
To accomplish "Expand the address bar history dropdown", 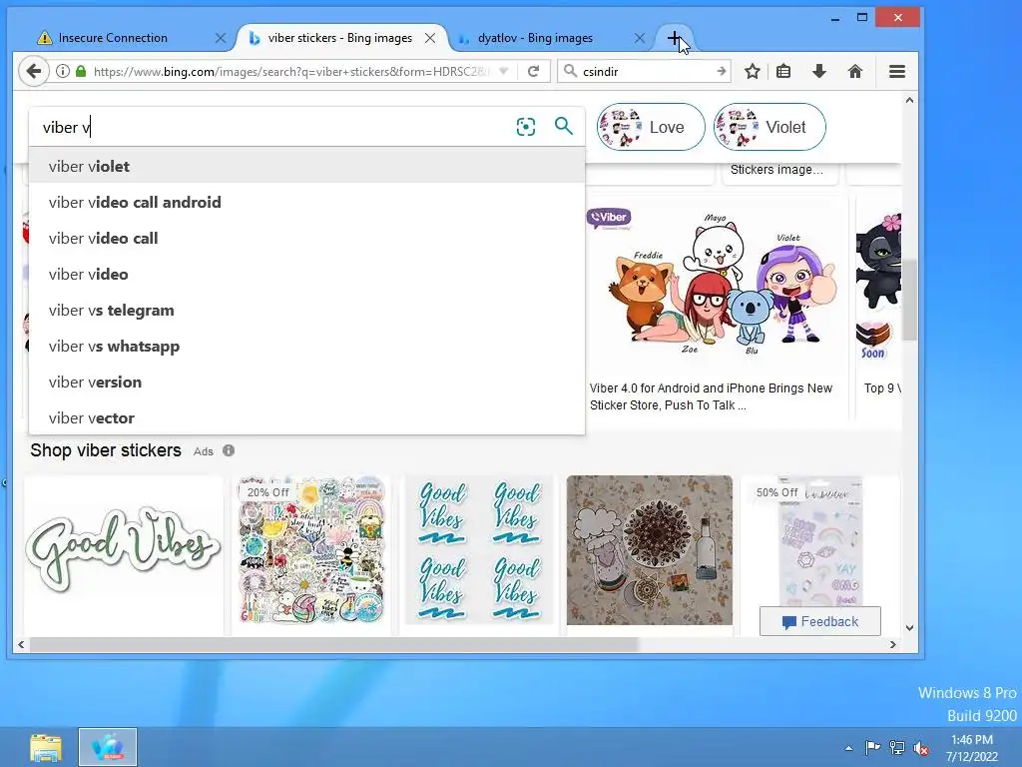I will tap(503, 71).
